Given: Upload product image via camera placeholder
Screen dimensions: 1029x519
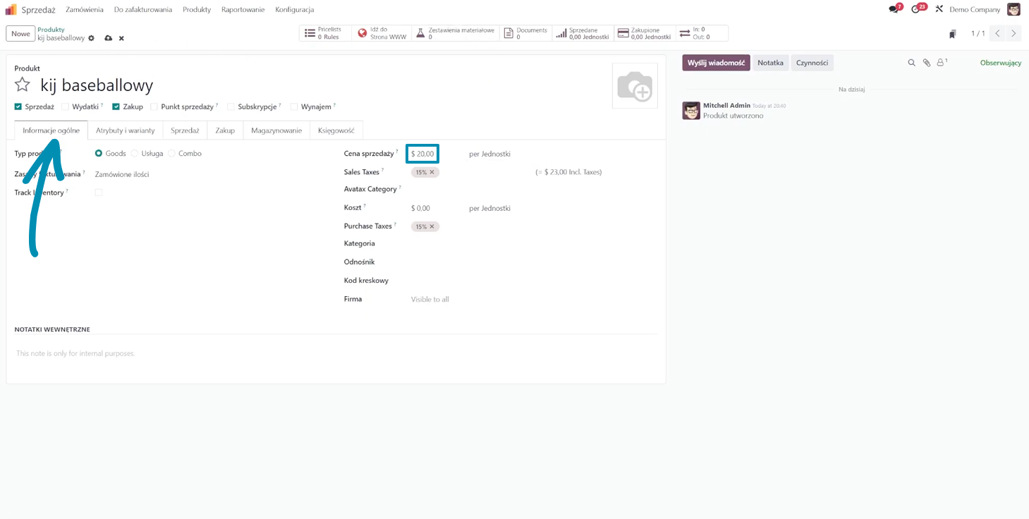Looking at the screenshot, I should pyautogui.click(x=635, y=86).
